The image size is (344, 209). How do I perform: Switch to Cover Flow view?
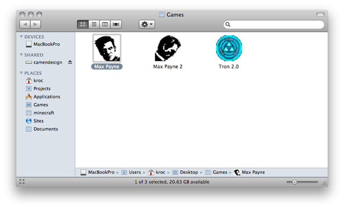[x=116, y=24]
